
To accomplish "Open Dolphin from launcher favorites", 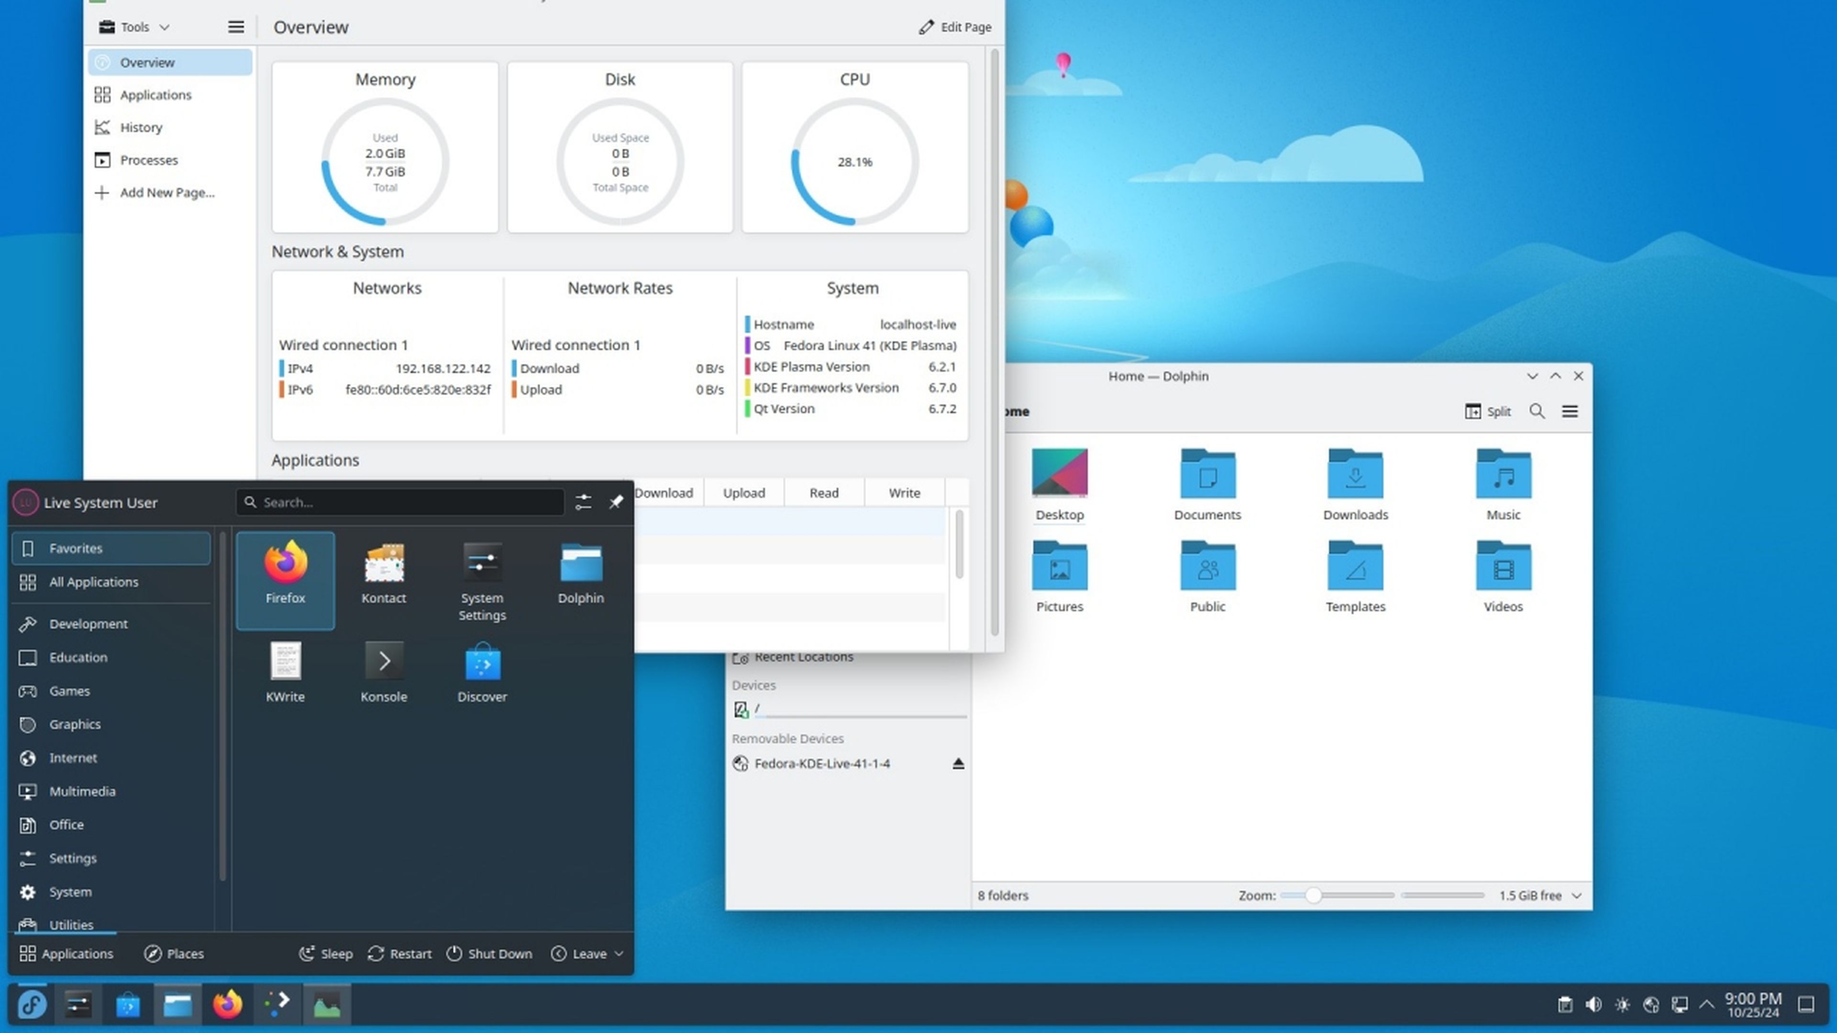I will 580,574.
